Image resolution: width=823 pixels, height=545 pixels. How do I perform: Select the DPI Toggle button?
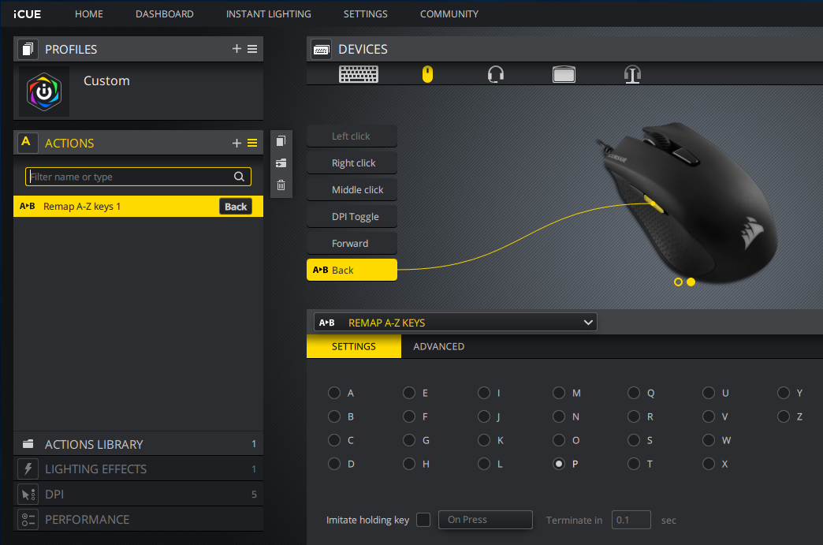pos(352,217)
